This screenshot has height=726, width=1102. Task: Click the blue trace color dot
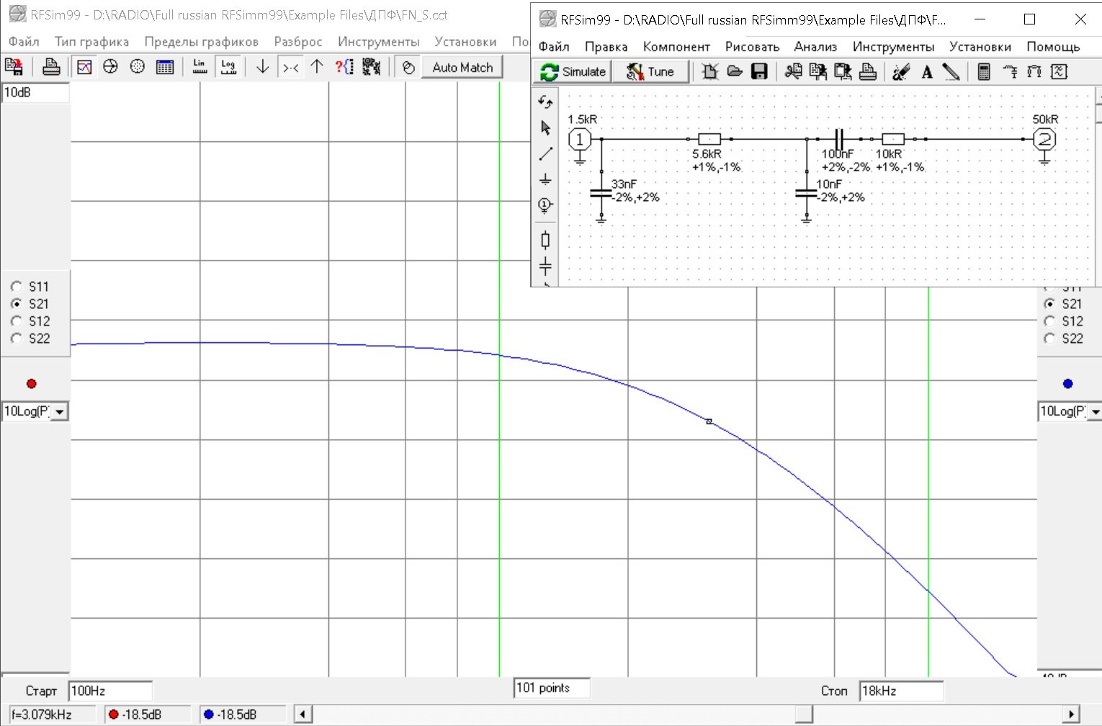tap(1067, 384)
